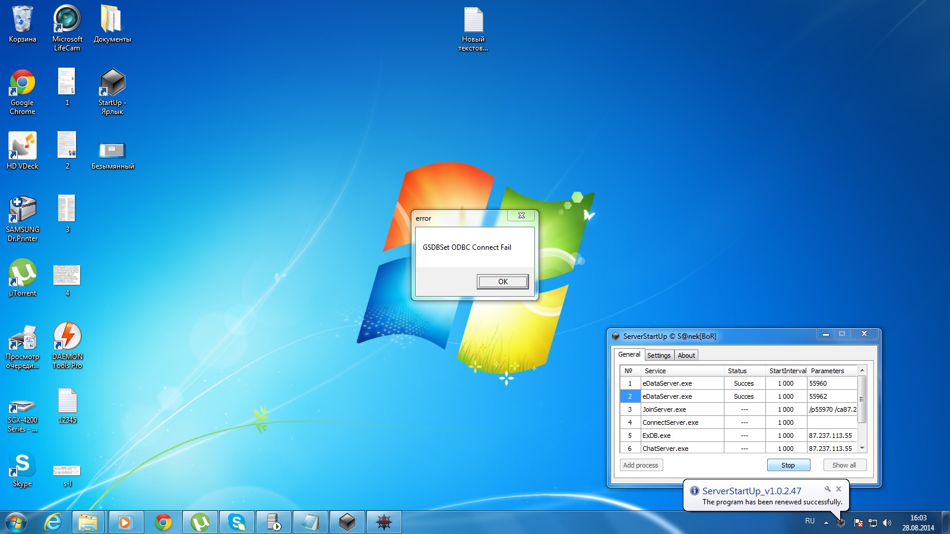
Task: Select the DAEMON Tools Pro desktop shortcut
Action: click(x=67, y=346)
